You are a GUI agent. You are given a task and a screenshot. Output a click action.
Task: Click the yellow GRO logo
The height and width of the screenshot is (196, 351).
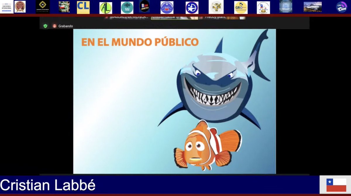point(241,7)
